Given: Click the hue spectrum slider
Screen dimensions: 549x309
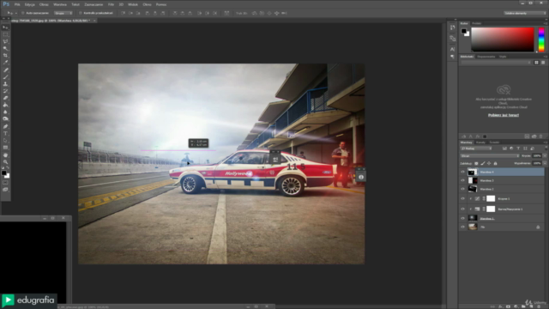Looking at the screenshot, I should (x=541, y=39).
